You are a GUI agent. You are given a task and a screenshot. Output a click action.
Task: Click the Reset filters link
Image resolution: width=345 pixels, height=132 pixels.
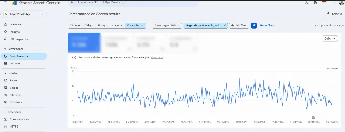(267, 25)
